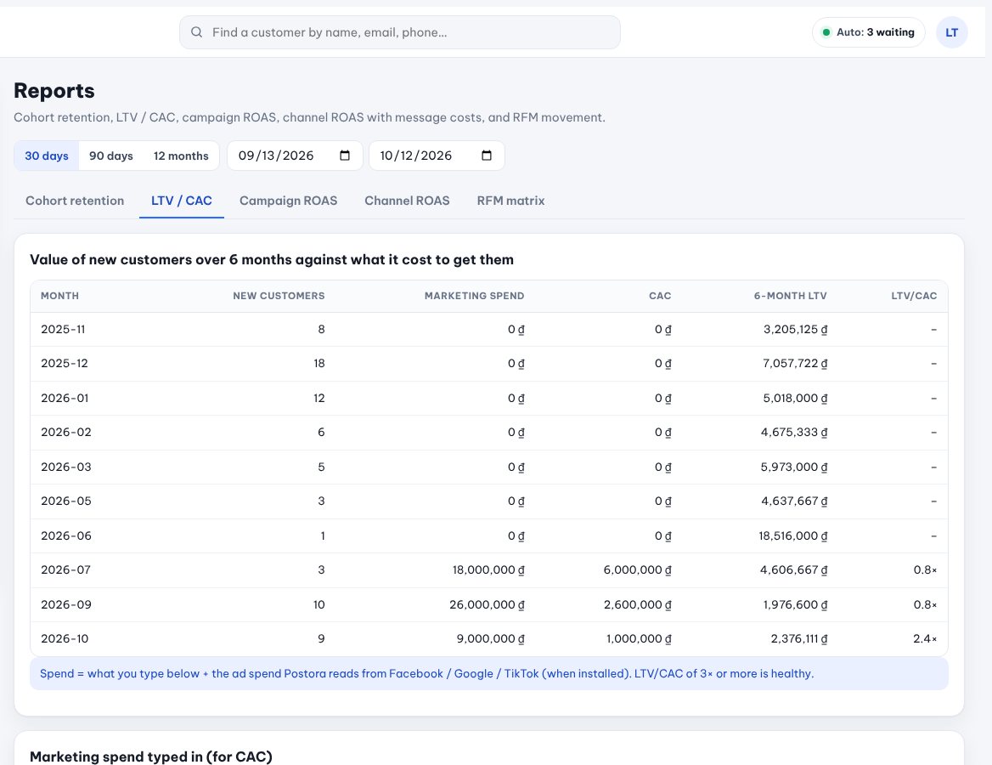
Task: Click the 6-MONTH LTV column header
Action: [790, 296]
